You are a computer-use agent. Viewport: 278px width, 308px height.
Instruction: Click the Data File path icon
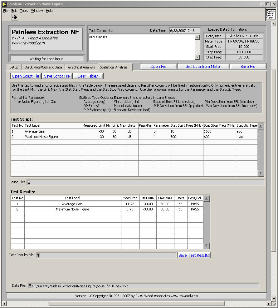click(30, 286)
